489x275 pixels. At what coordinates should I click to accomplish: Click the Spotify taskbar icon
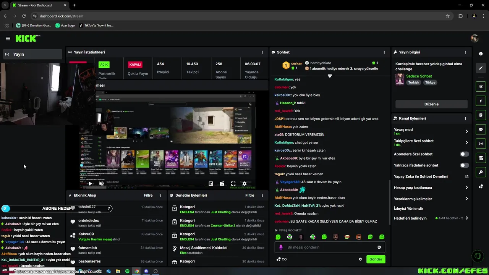(x=127, y=271)
